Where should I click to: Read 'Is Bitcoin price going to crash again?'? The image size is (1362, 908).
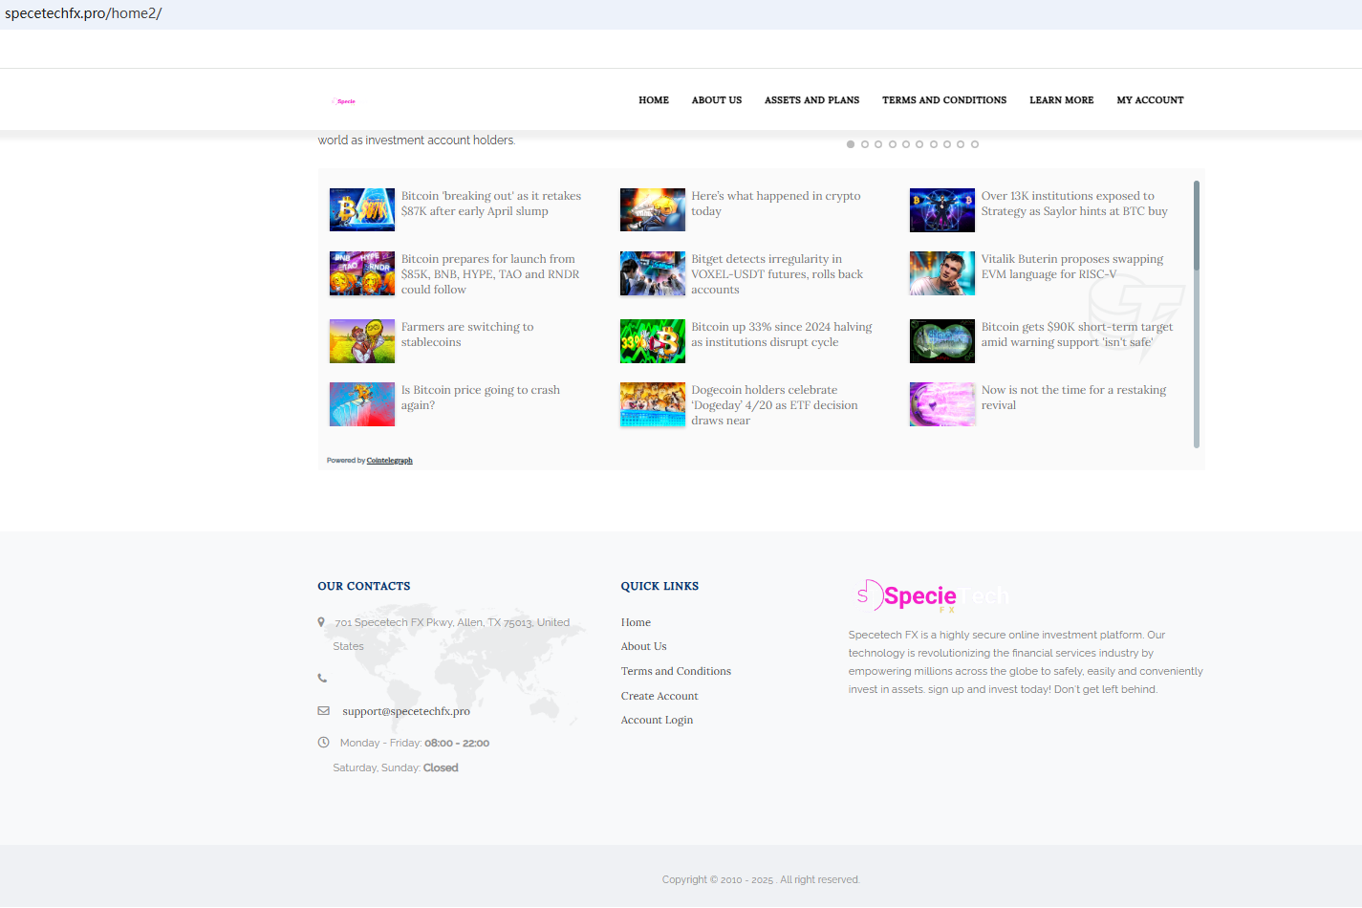click(481, 398)
